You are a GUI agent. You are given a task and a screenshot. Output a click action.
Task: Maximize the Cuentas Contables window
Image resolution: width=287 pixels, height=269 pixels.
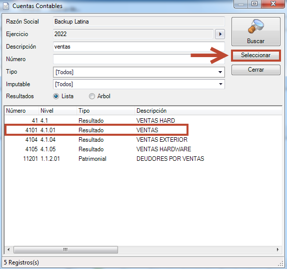click(254, 4)
